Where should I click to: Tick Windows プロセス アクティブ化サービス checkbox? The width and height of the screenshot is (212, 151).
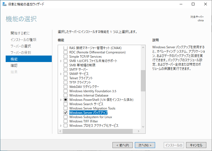pos(66,126)
